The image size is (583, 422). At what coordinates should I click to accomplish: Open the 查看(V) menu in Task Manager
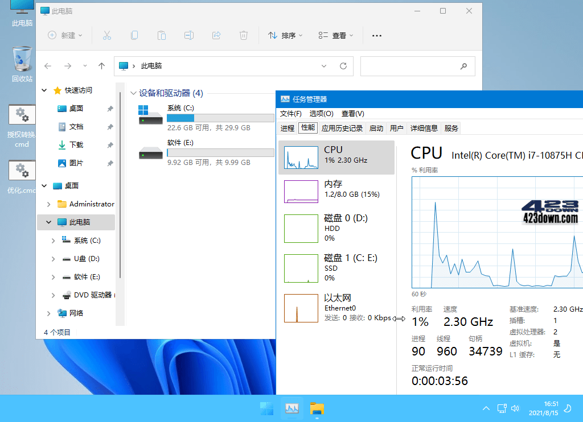tap(352, 113)
